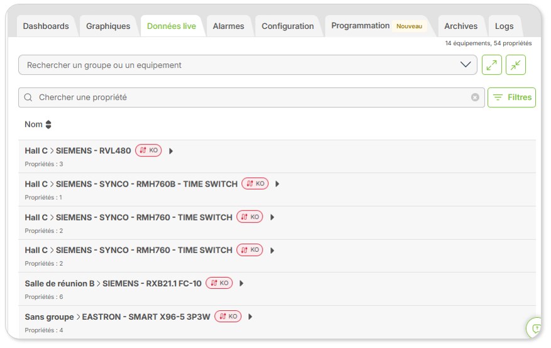Select the SIEMENS - SYNCO - RMH760B - TIME SWITCH name

pyautogui.click(x=146, y=184)
